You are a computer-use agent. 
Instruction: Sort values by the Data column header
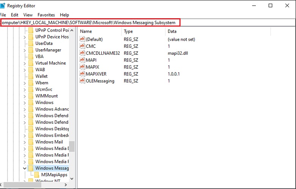(x=218, y=31)
